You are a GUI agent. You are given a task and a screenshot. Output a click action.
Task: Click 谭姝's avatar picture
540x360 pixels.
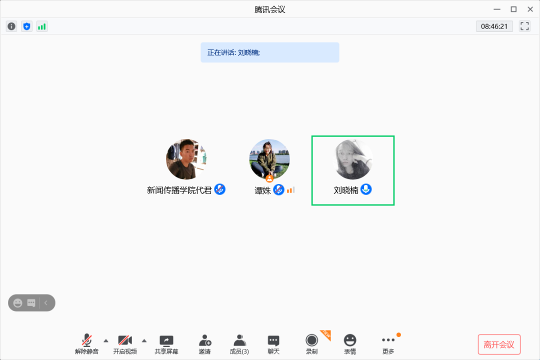[x=269, y=159]
